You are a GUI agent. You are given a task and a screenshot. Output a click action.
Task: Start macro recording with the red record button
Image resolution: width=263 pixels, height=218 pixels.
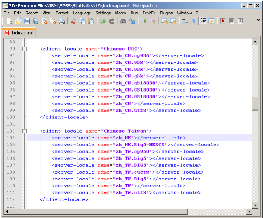pyautogui.click(x=223, y=21)
